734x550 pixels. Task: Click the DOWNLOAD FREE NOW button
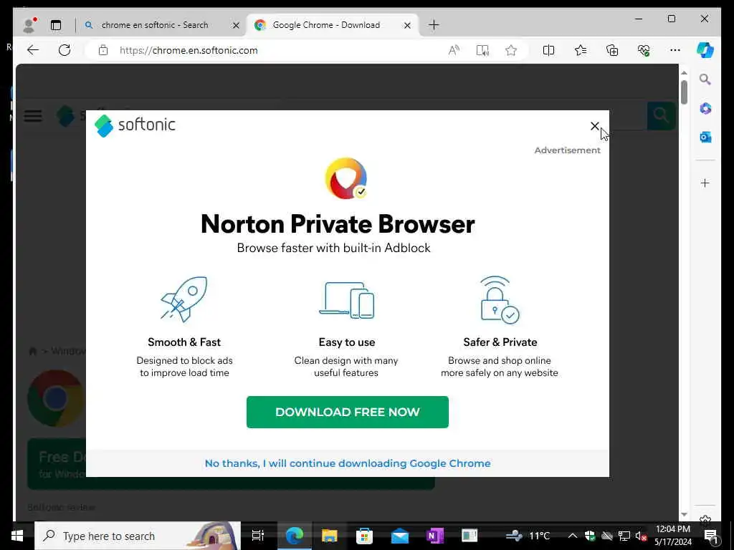348,412
